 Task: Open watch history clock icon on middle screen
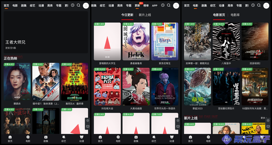coord(163,5)
